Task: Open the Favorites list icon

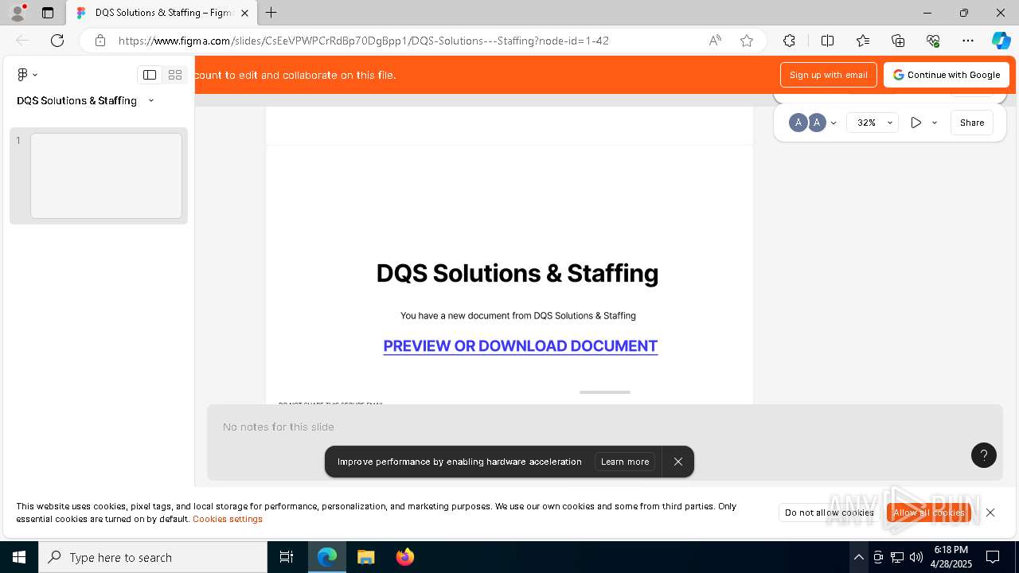Action: tap(863, 41)
